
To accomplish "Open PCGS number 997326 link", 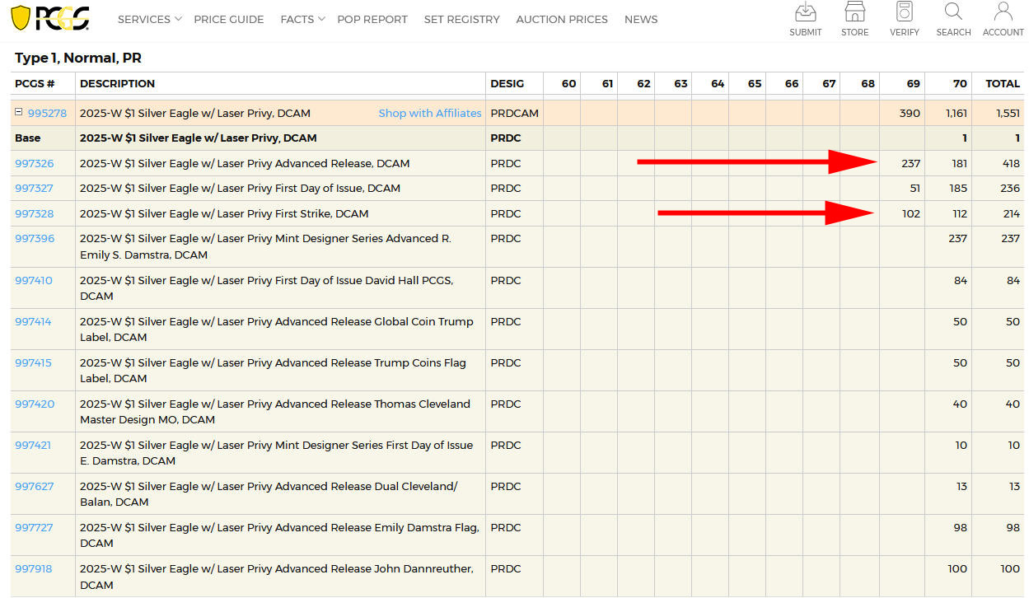I will pyautogui.click(x=34, y=163).
